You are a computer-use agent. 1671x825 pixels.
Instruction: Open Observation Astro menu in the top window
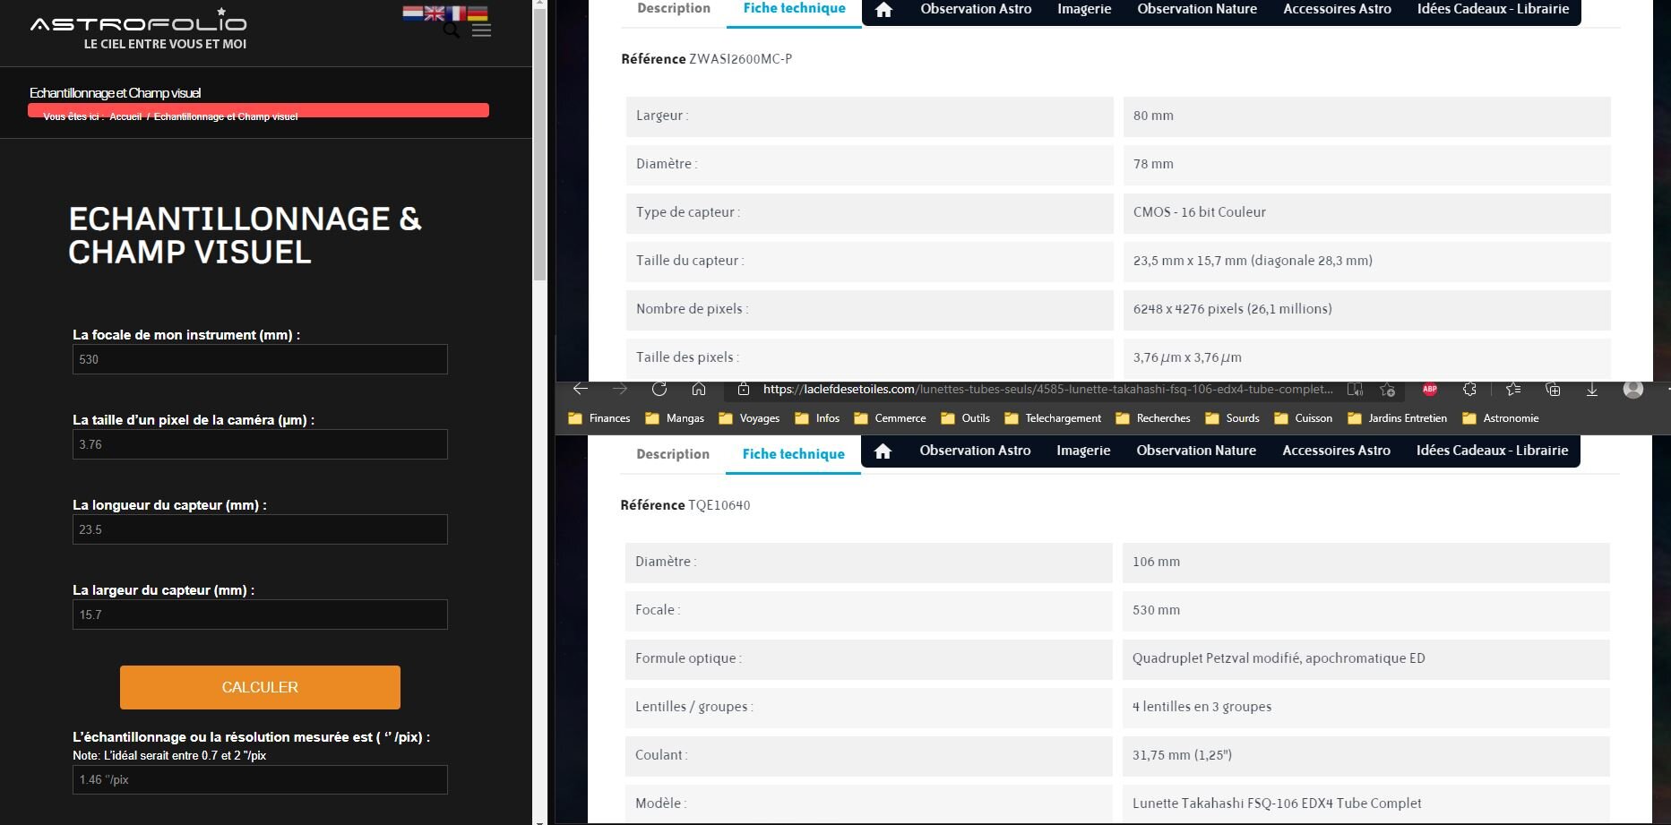tap(976, 9)
